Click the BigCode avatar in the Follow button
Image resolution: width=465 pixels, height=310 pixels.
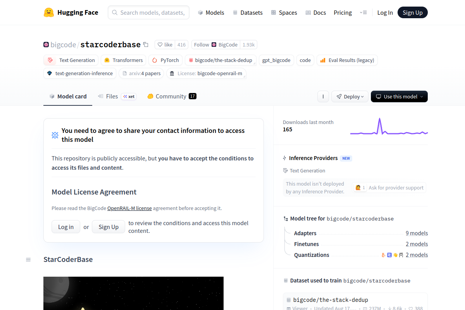click(214, 45)
